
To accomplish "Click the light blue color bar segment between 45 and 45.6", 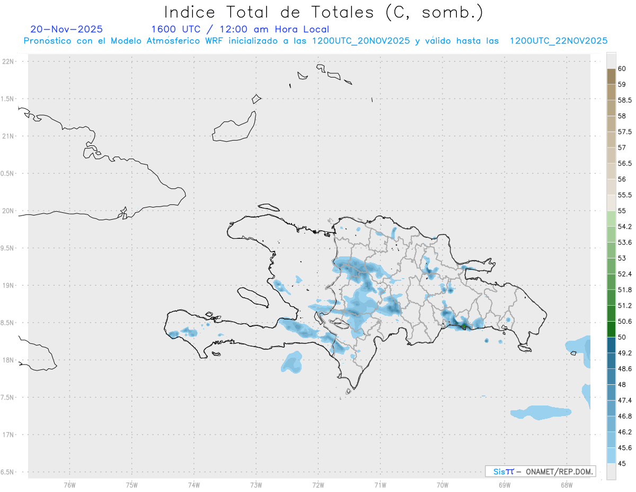I will coord(611,455).
